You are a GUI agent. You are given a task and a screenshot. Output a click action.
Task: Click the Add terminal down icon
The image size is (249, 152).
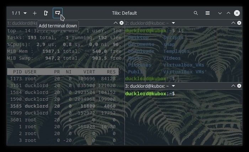(x=58, y=13)
